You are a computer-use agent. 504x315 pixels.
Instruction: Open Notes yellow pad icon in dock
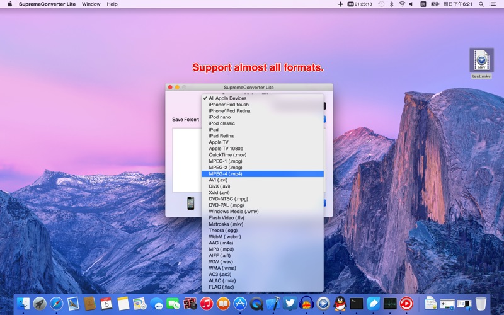coord(123,304)
